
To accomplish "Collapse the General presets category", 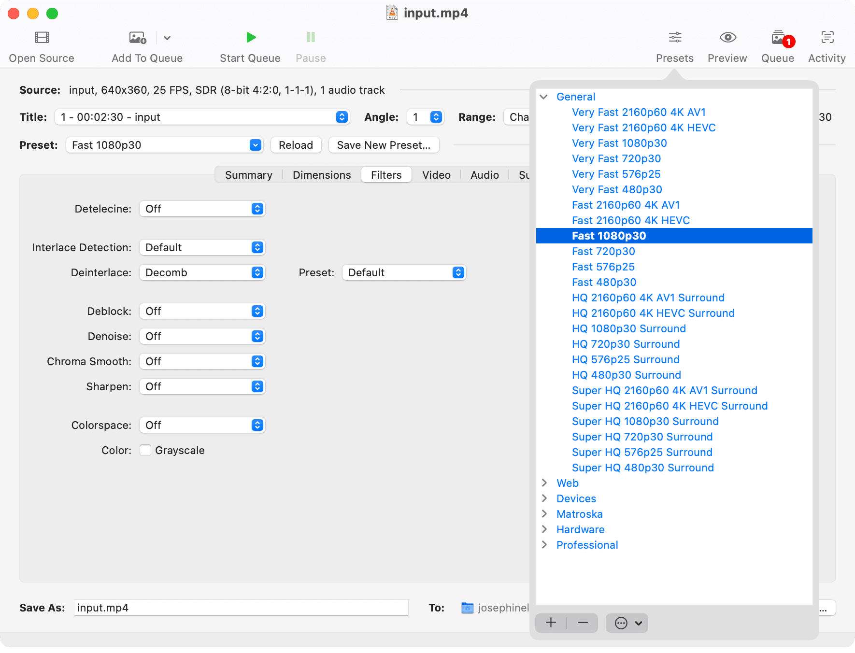I will tap(544, 97).
